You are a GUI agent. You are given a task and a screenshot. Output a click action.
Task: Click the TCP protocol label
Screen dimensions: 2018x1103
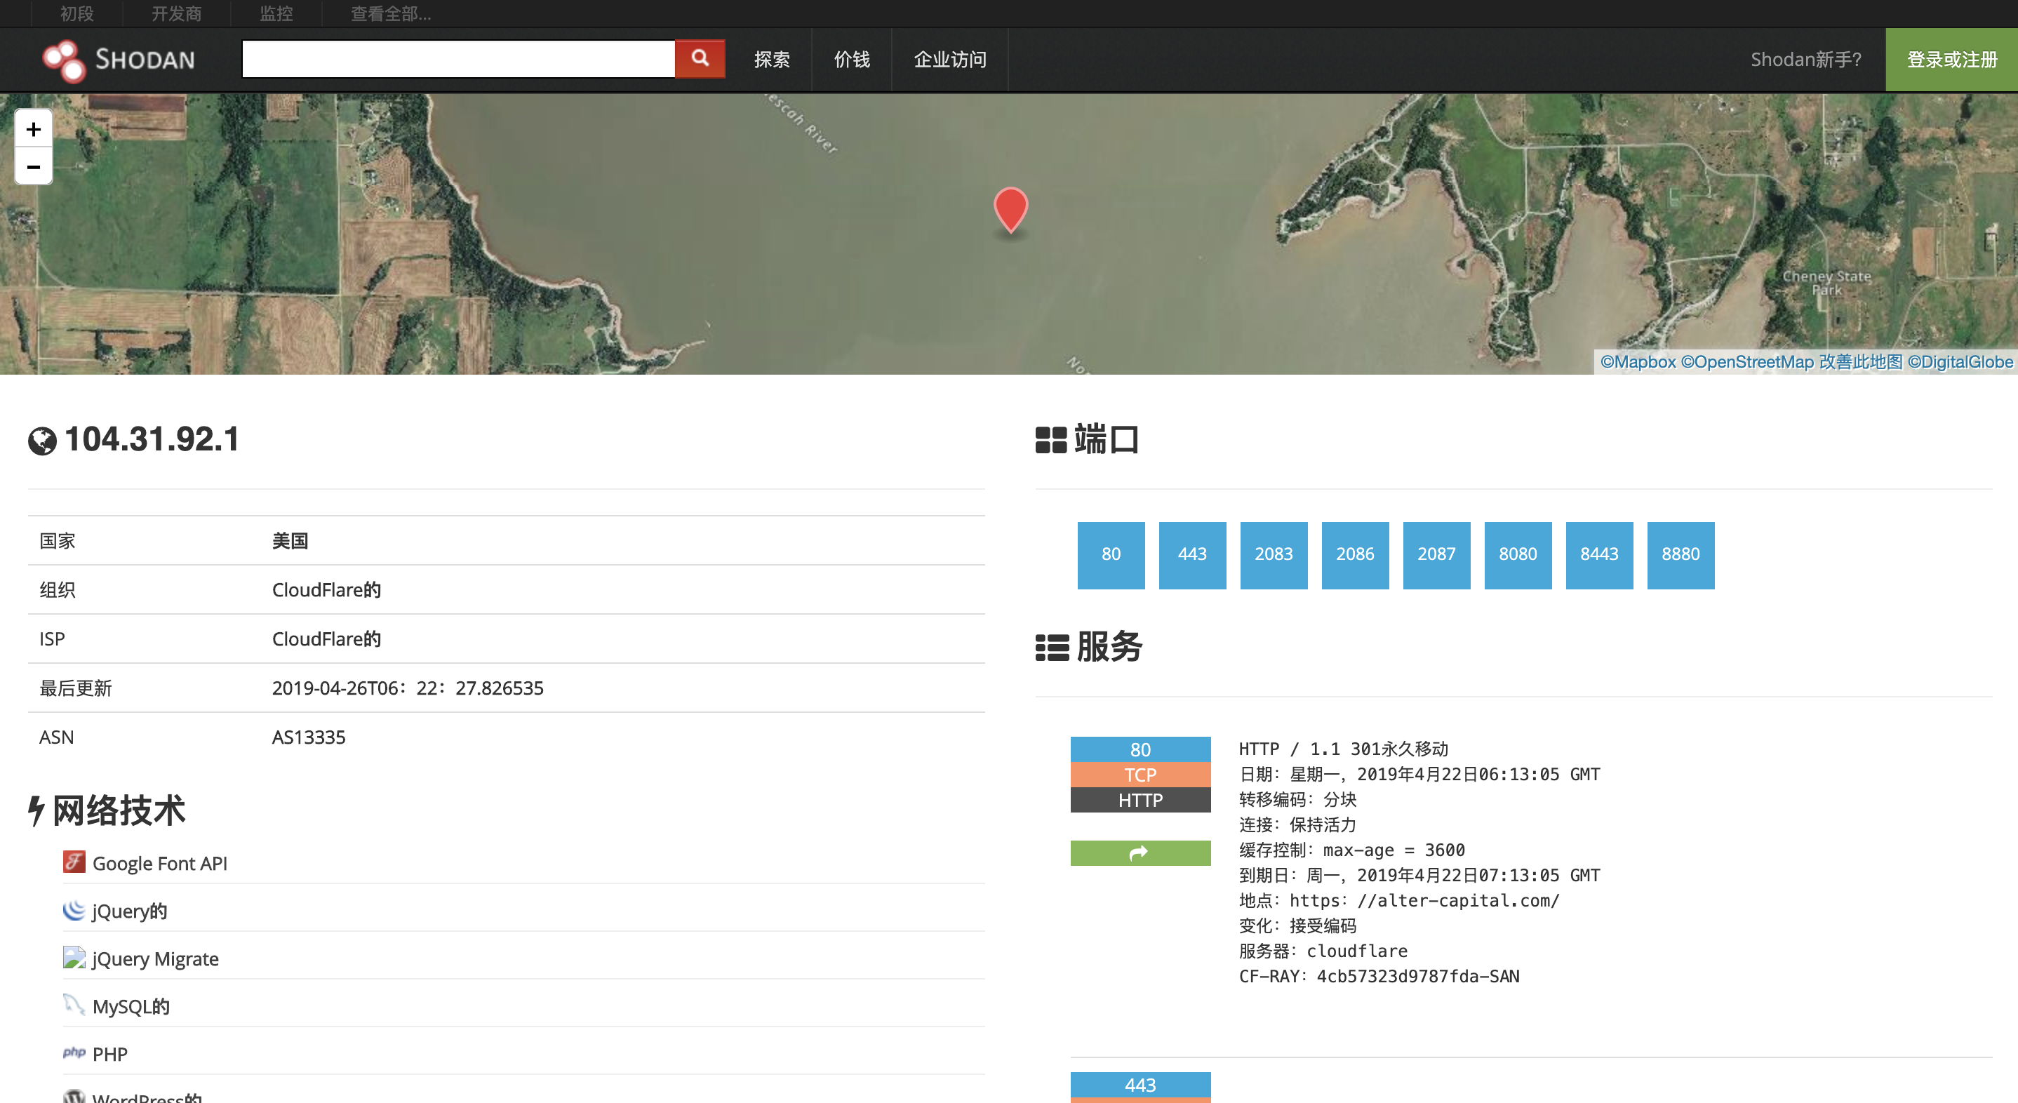click(x=1141, y=774)
